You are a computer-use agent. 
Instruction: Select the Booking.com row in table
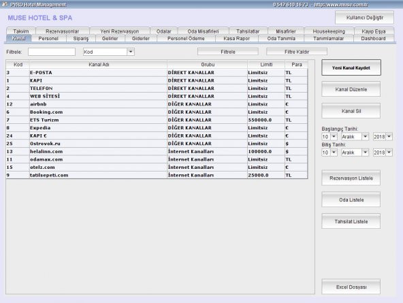(x=157, y=112)
